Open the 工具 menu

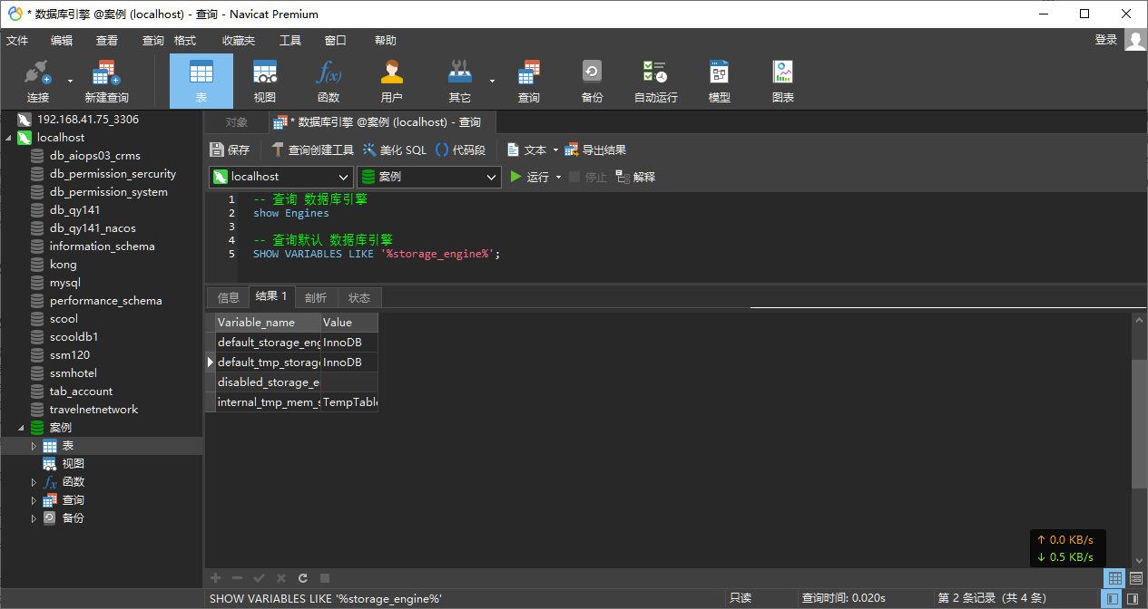[x=290, y=40]
